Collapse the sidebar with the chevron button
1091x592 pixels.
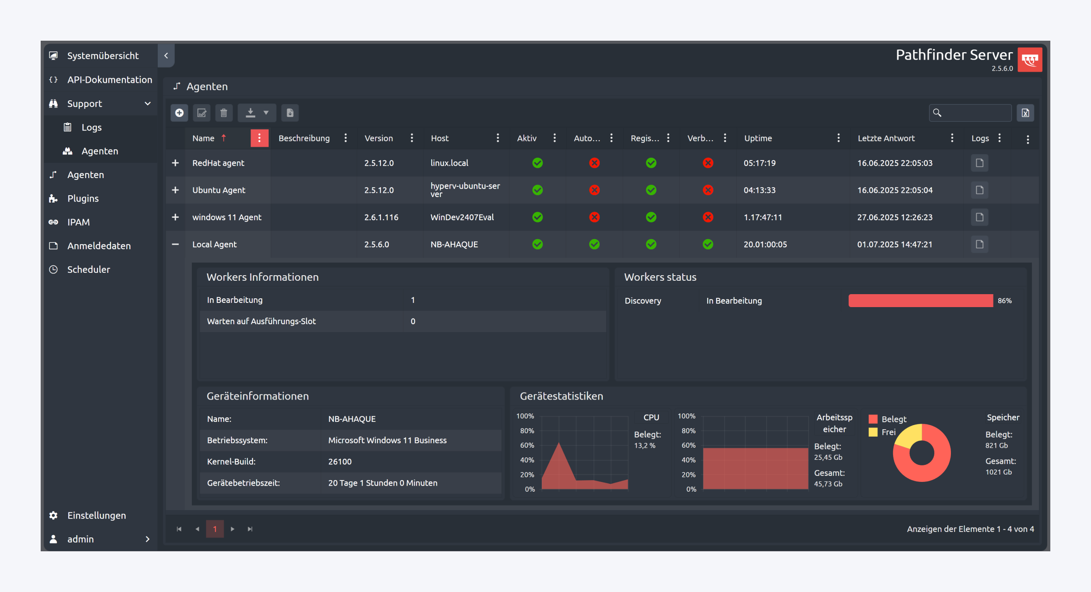166,55
